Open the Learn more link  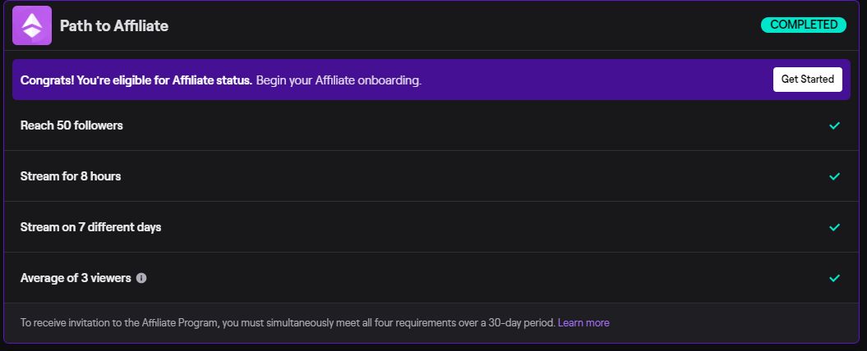click(x=583, y=322)
